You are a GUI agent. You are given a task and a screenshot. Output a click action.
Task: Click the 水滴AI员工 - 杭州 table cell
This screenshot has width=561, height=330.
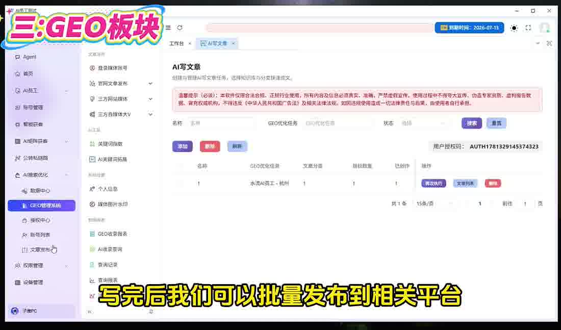269,183
